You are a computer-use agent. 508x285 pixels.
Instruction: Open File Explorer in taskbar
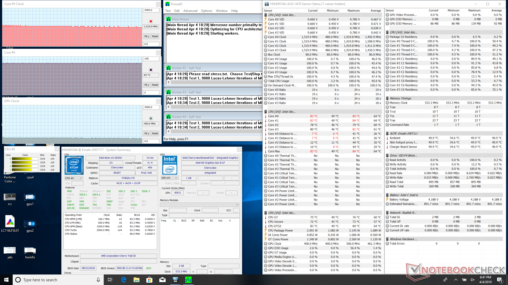137,280
